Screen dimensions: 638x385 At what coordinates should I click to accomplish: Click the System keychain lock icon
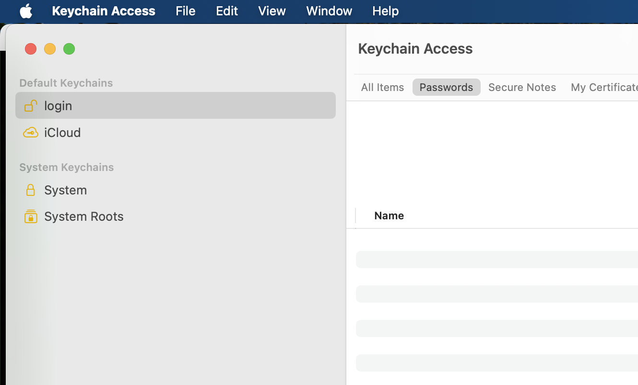click(x=30, y=190)
